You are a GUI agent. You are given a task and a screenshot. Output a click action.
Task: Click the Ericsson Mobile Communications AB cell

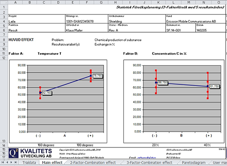191,21
